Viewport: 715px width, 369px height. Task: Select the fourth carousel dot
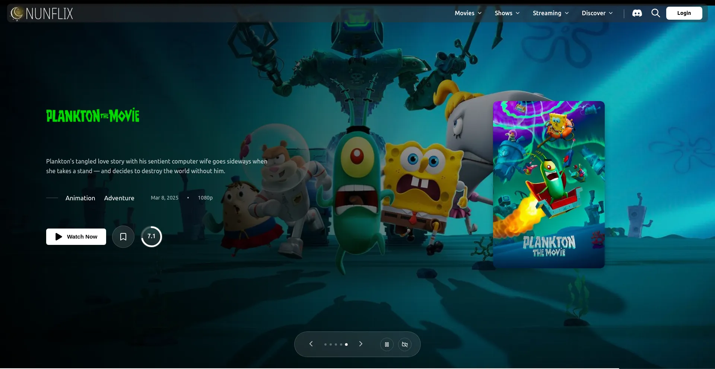point(341,344)
